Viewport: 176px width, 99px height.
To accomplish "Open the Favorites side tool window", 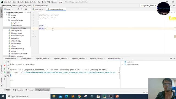I will pos(1,82).
